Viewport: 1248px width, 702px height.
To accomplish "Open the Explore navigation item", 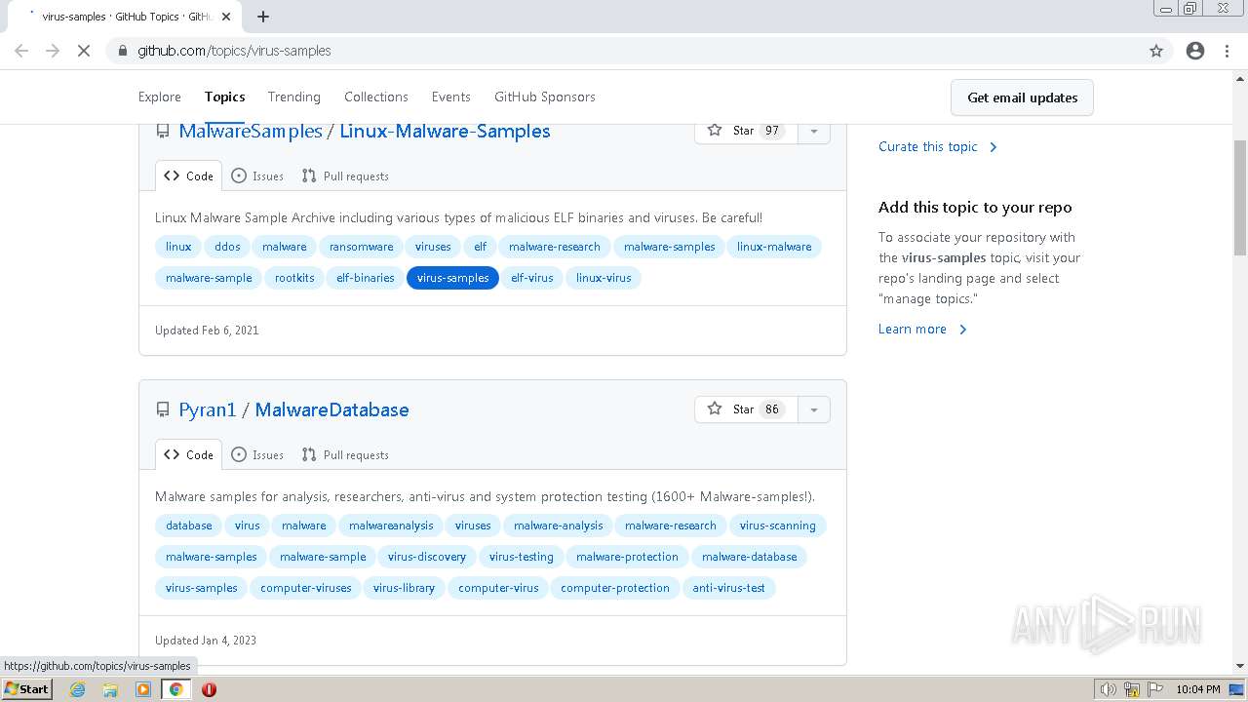I will tap(160, 97).
